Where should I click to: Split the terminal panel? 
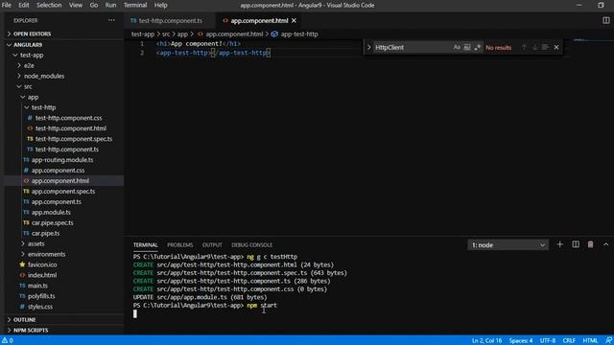pyautogui.click(x=576, y=244)
